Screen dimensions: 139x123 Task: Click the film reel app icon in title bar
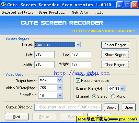(x=4, y=4)
